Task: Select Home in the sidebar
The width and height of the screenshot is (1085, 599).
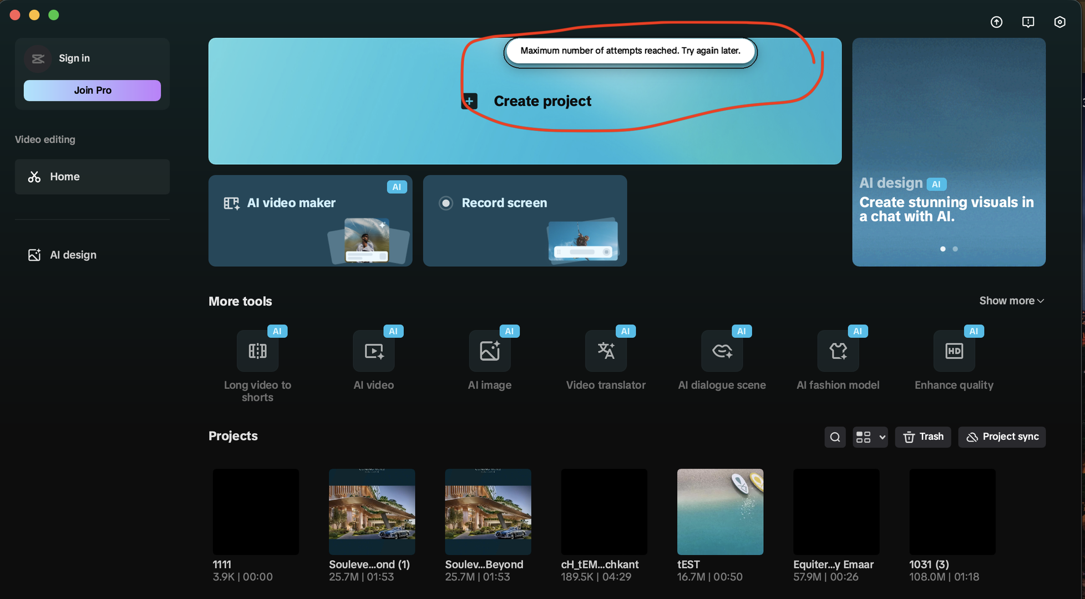Action: [x=92, y=176]
